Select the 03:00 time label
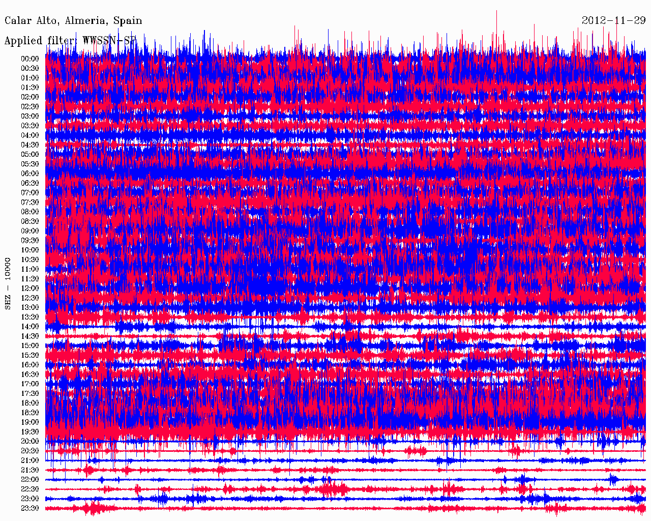This screenshot has width=651, height=521. point(30,116)
